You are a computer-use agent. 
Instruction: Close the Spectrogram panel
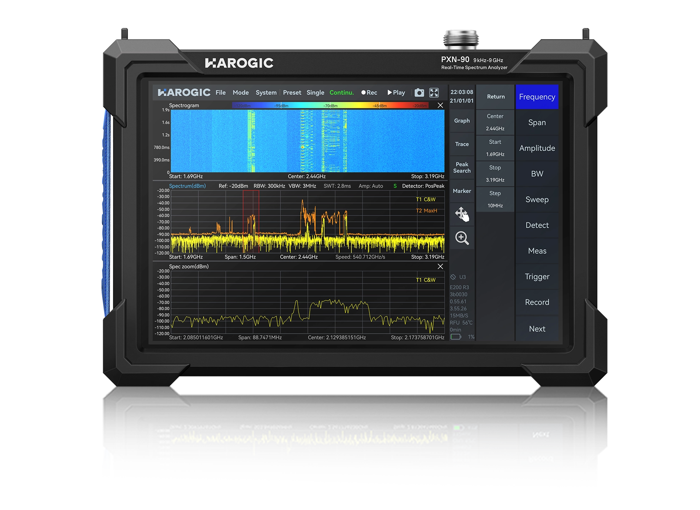click(440, 105)
